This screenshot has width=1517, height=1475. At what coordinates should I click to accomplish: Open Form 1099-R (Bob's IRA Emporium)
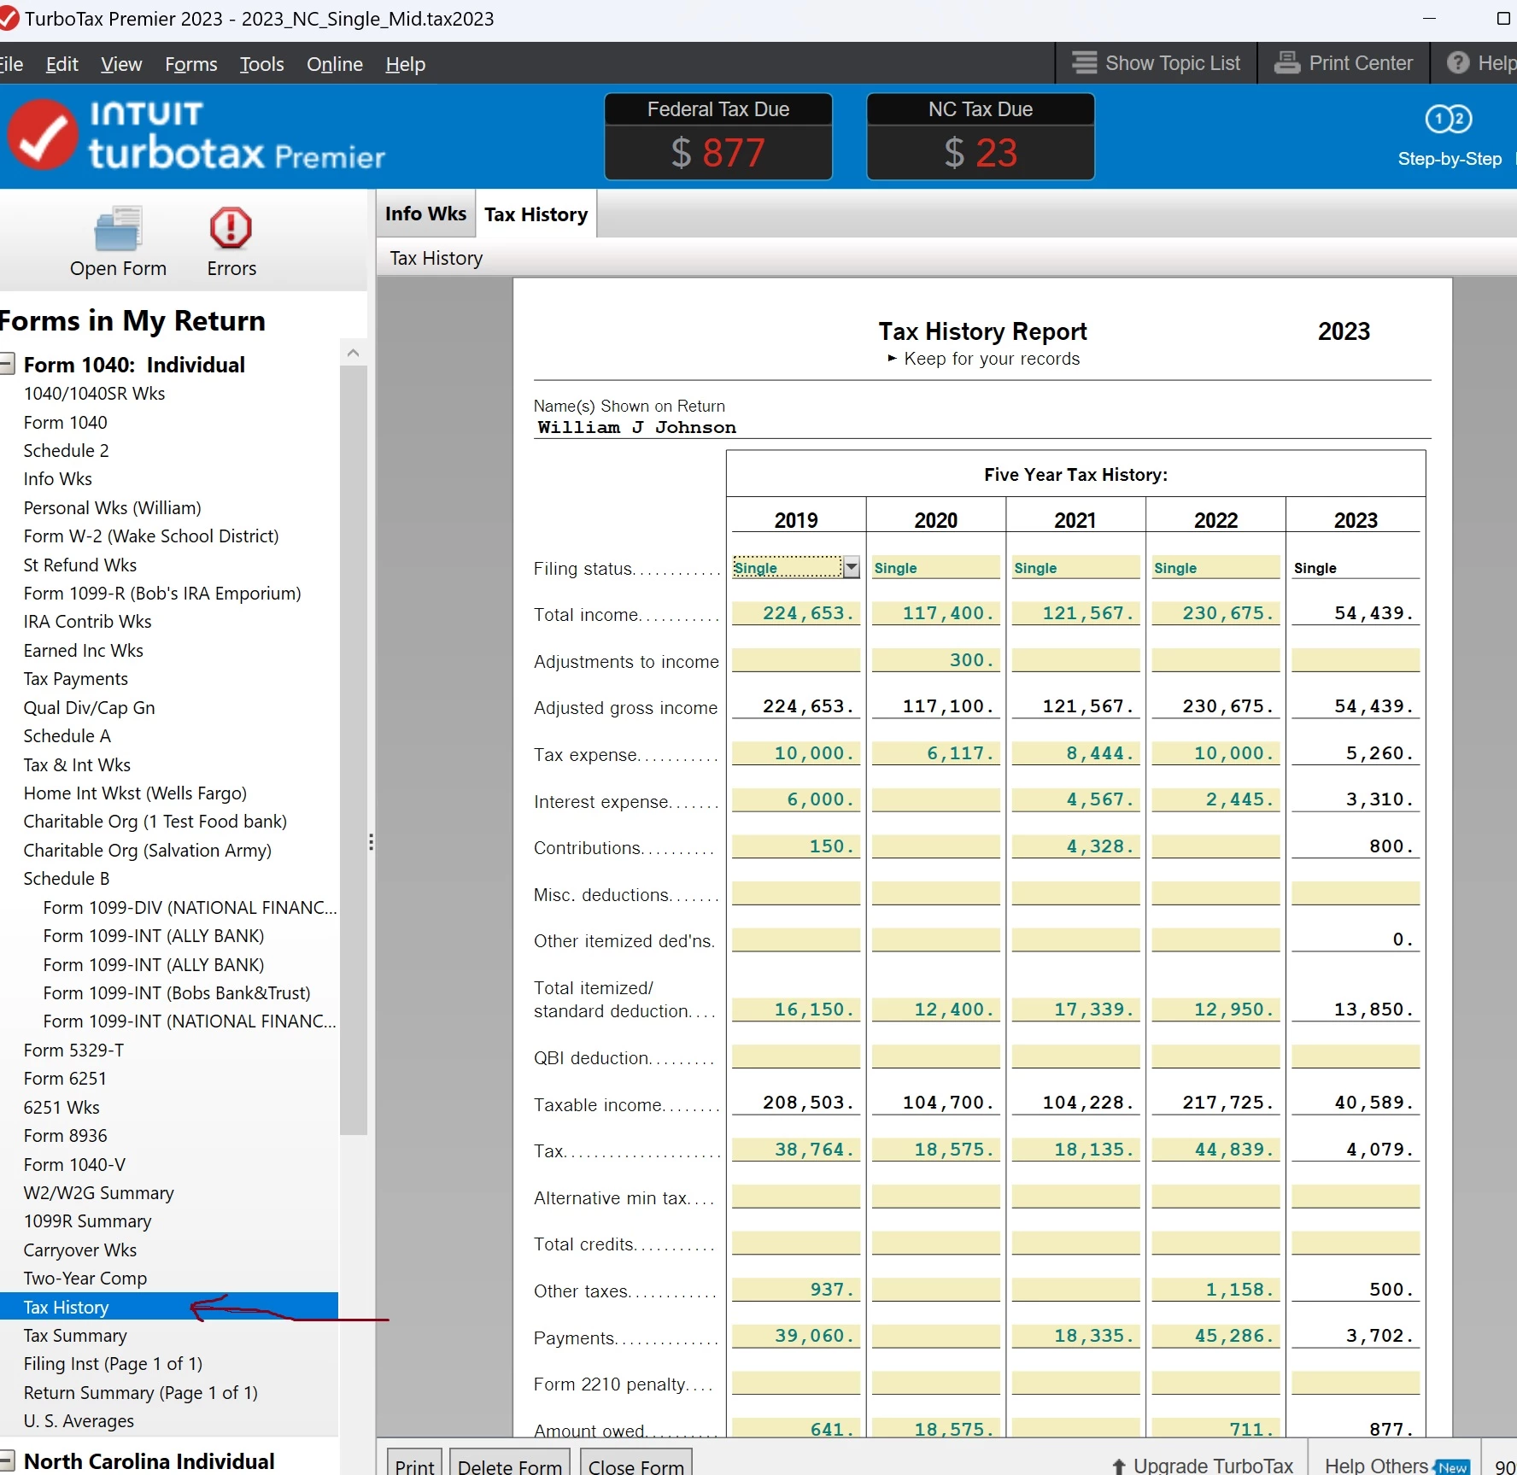[x=162, y=593]
